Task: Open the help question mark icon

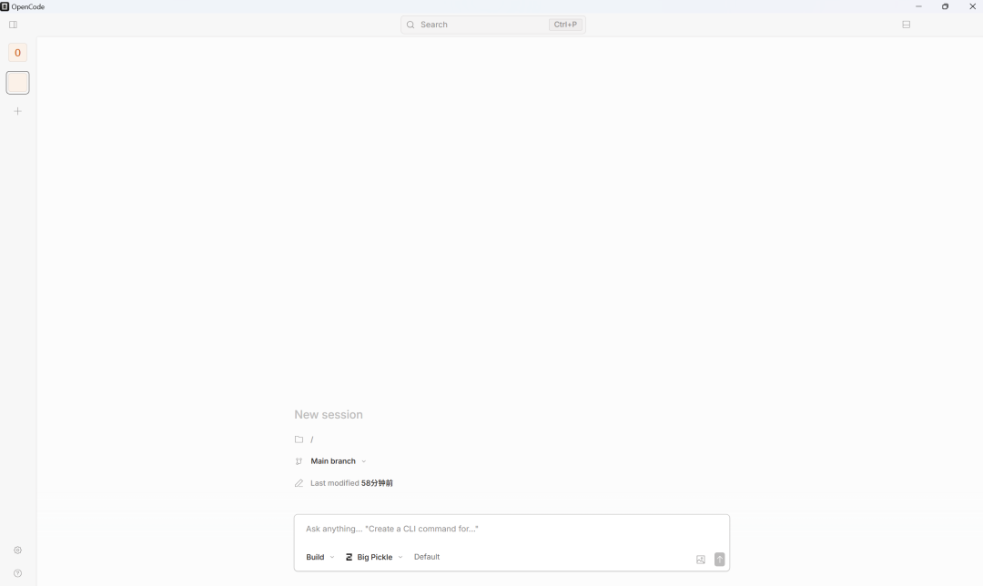Action: tap(17, 573)
